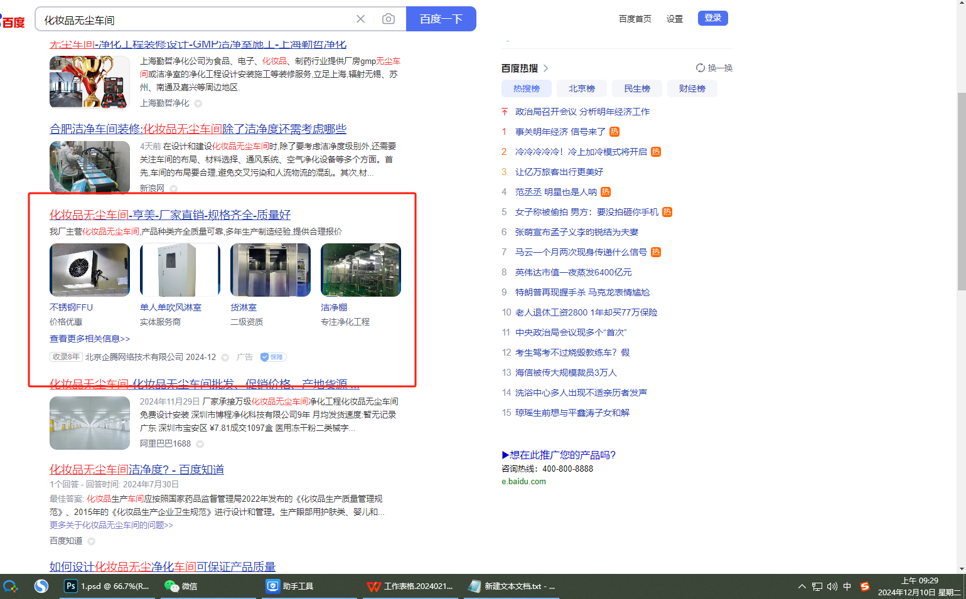Open hot search 冷冷冷冷冷! 冷上加冷模式将开启
Viewport: 966px width, 599px height.
(581, 152)
